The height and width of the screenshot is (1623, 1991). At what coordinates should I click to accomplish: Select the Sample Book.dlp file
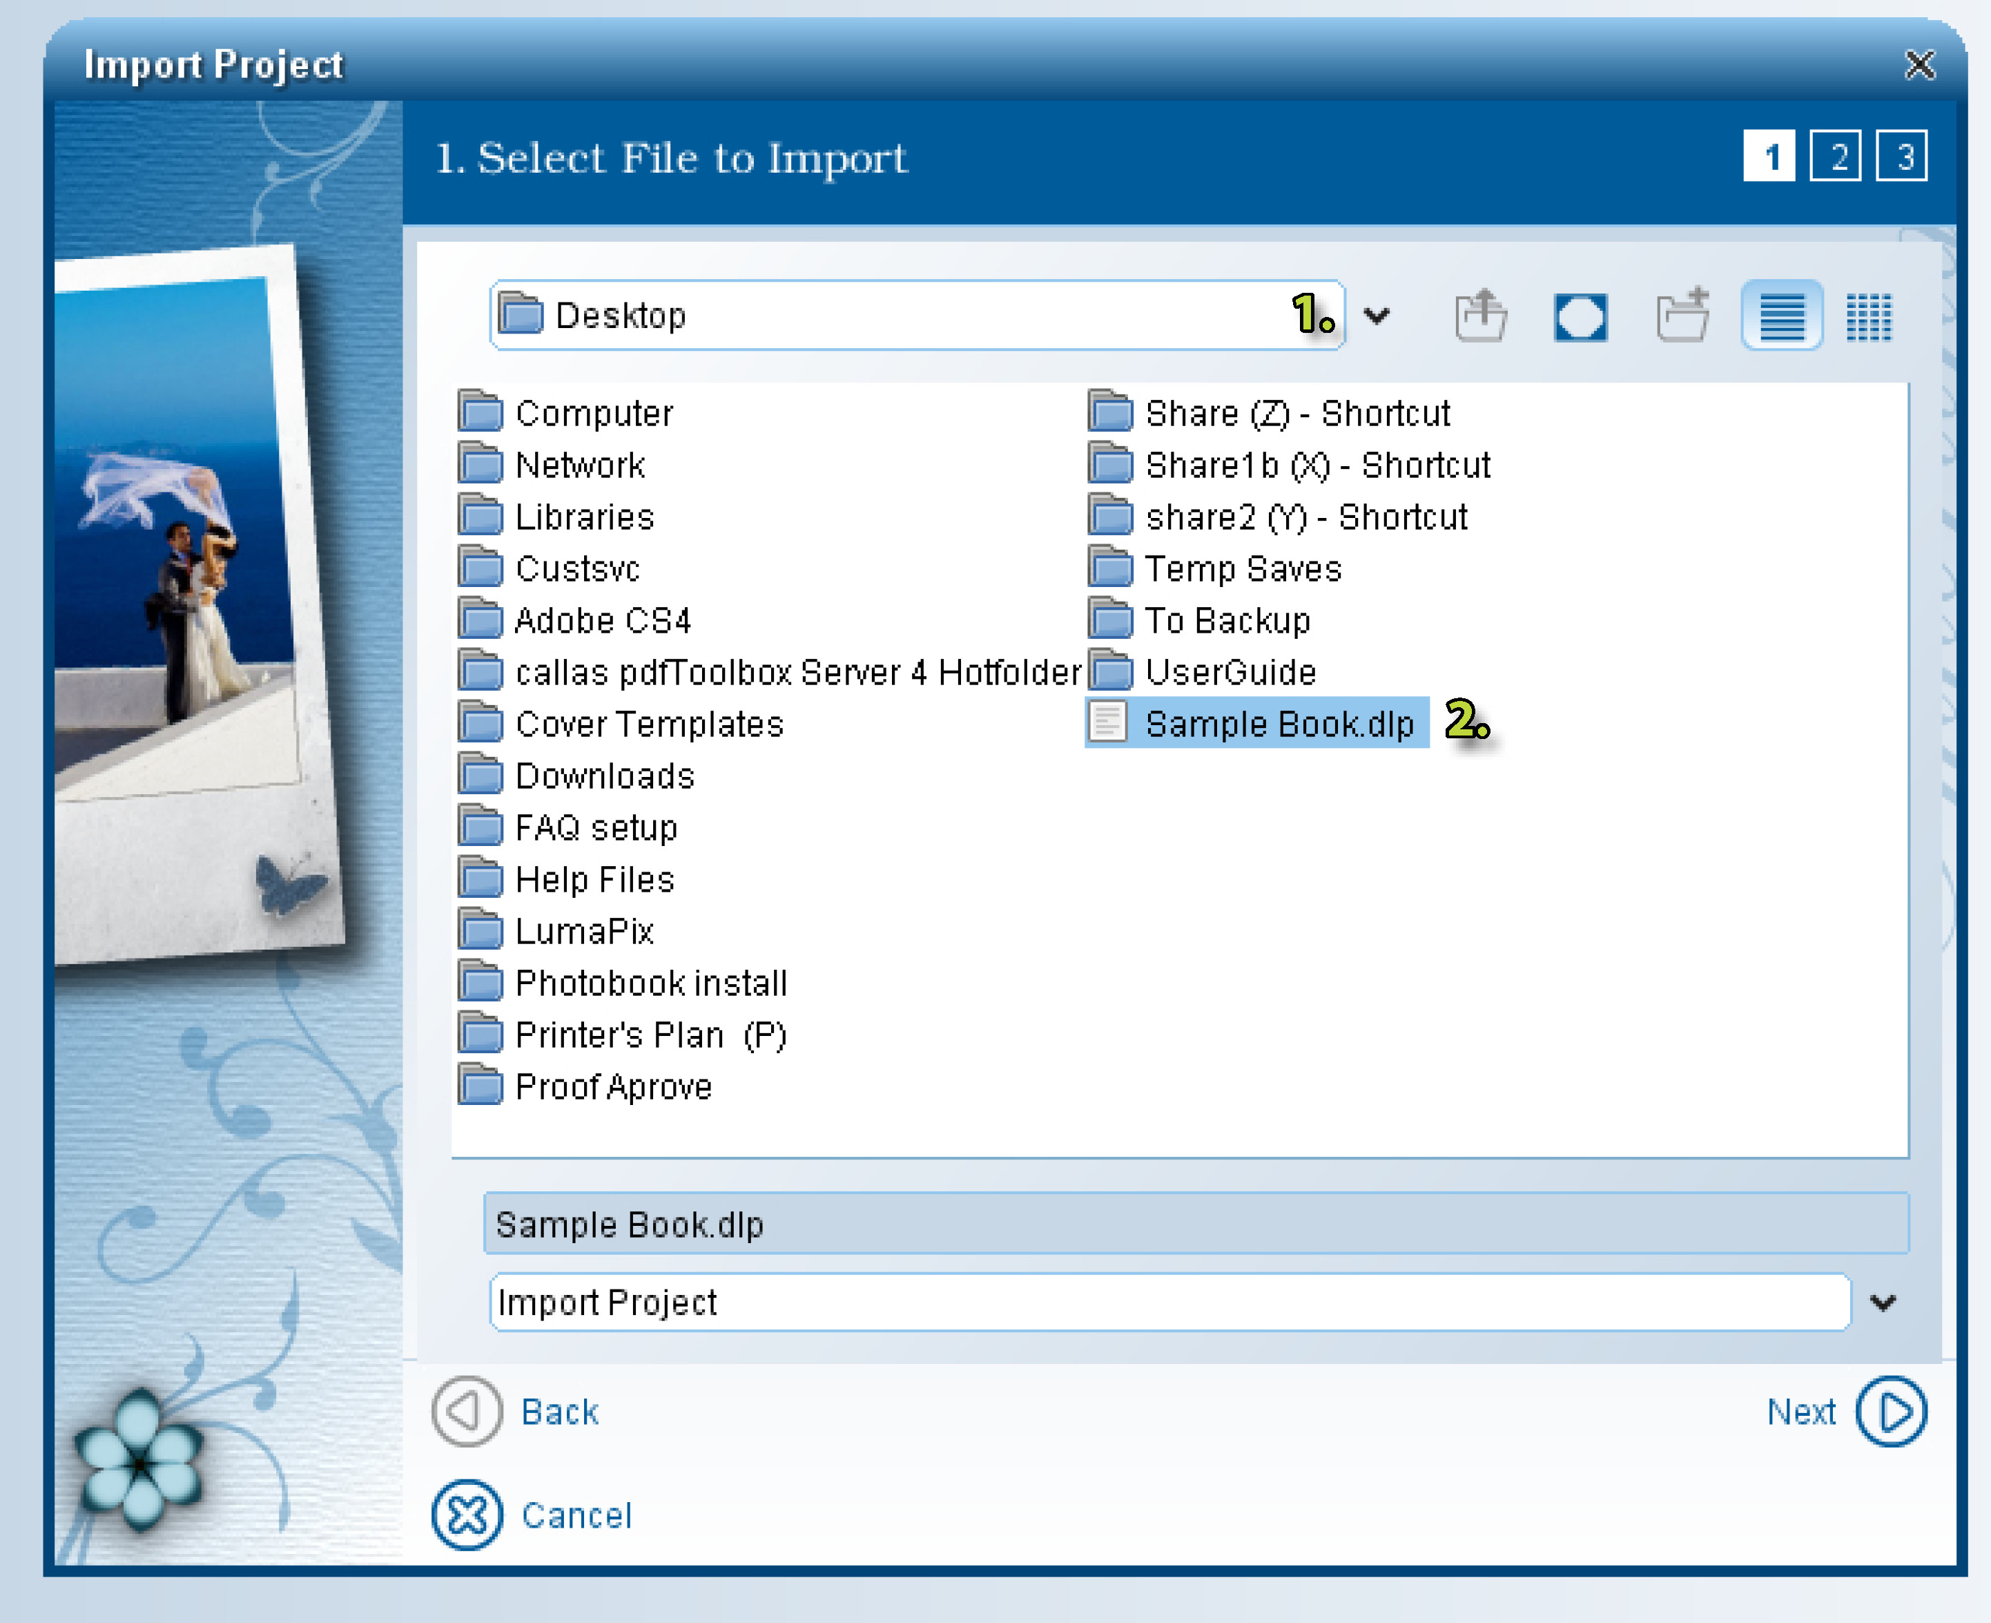coord(1256,722)
